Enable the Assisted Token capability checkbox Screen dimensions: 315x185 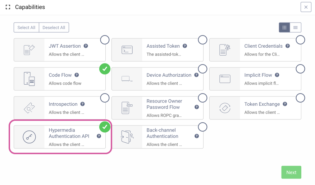tap(202, 40)
